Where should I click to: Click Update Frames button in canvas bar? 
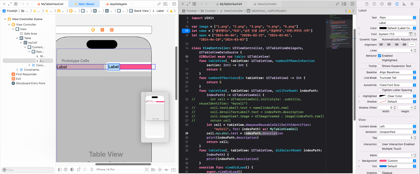tap(147, 169)
